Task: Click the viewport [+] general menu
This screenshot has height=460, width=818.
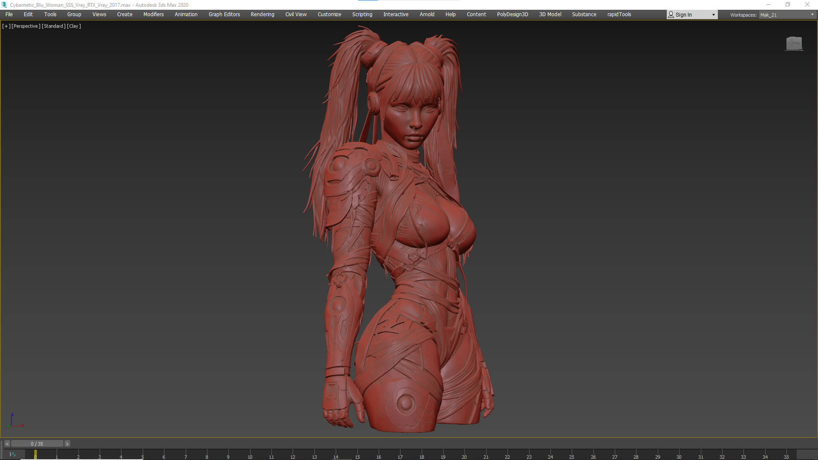Action: 6,26
